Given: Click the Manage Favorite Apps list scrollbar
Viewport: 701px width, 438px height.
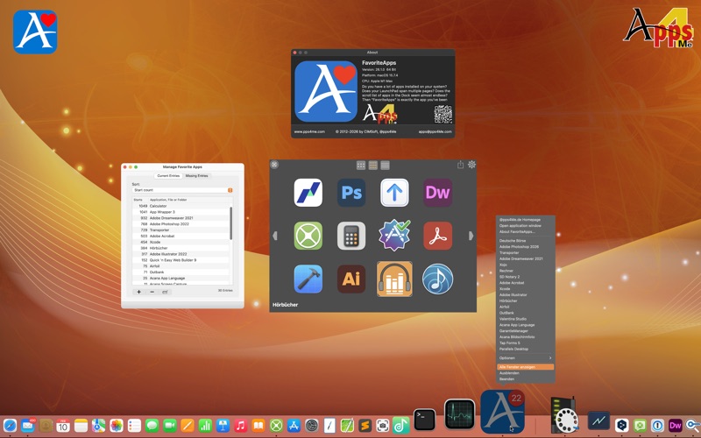Looking at the screenshot, I should (x=230, y=223).
